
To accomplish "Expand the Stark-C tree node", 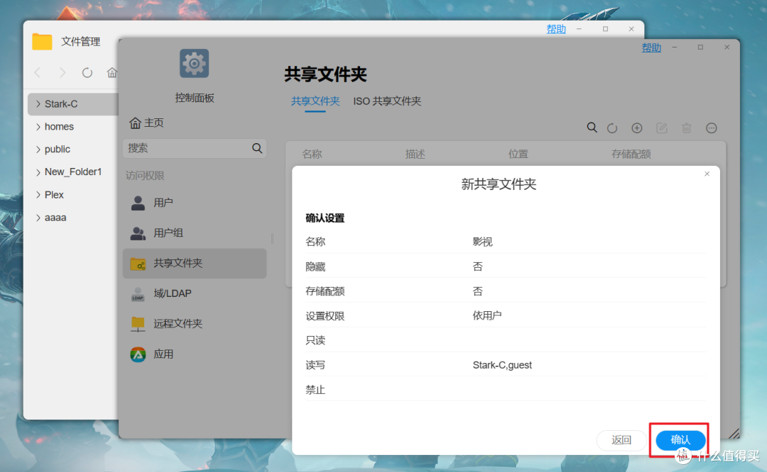I will [38, 104].
